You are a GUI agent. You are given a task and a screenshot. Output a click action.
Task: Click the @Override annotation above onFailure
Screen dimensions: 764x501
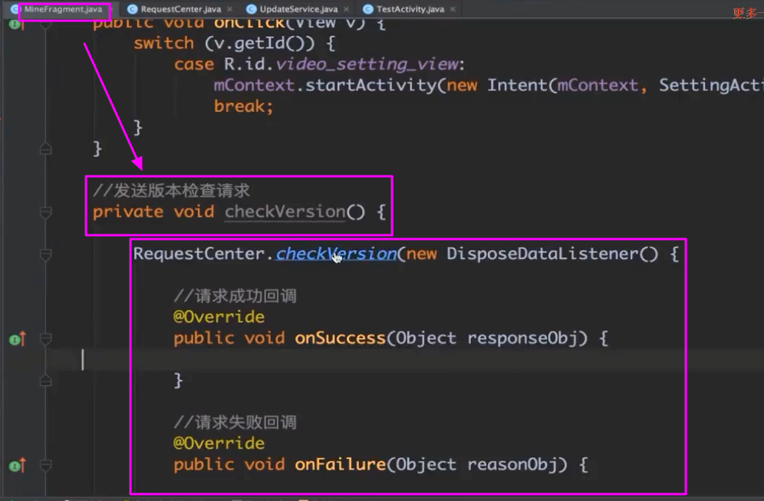coord(219,444)
